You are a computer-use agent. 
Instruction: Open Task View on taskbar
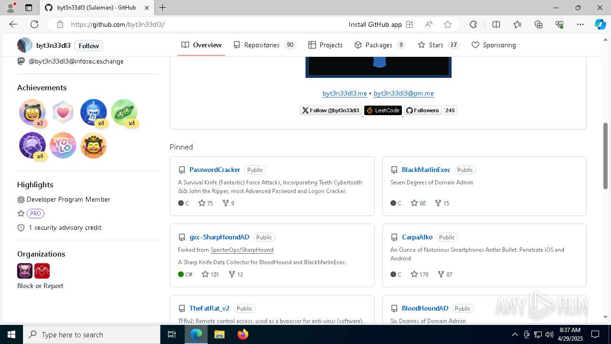[x=172, y=334]
